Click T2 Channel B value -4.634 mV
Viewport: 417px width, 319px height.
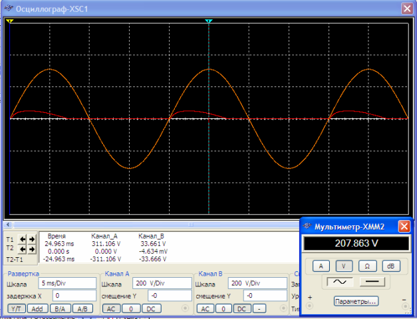[153, 251]
